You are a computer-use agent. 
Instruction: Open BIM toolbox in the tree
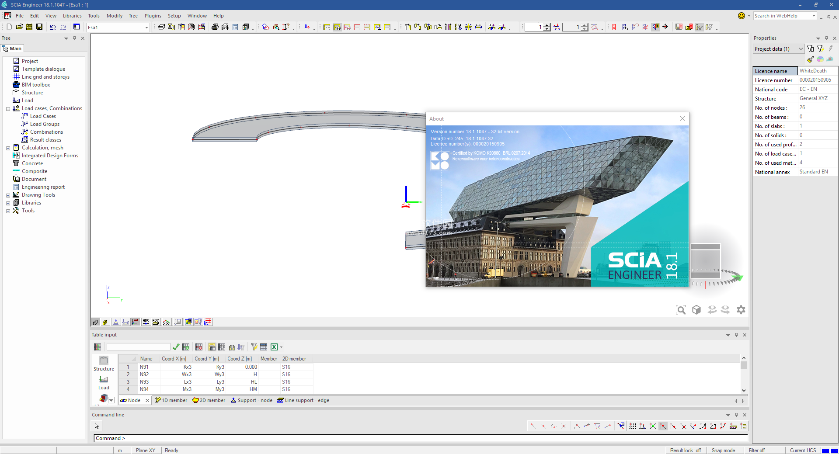[36, 85]
